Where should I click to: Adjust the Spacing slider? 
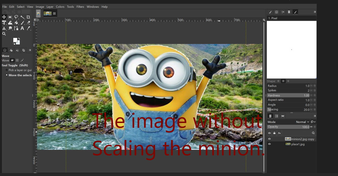[288, 110]
